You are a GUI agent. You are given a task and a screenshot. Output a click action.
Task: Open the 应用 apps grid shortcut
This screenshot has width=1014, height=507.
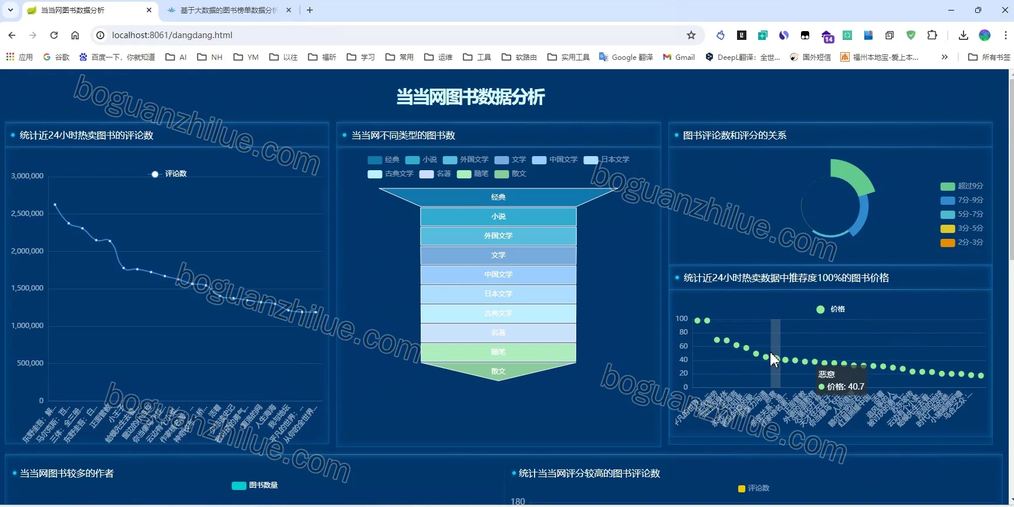pyautogui.click(x=19, y=57)
